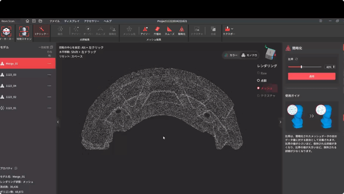Image resolution: width=344 pixels, height=194 pixels.
Task: Open the ファイル menu
Action: coord(55,21)
